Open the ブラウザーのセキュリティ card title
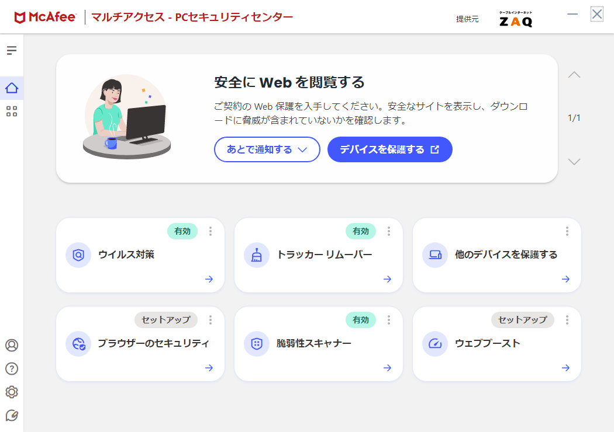 [x=153, y=343]
